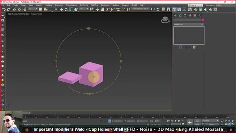Image resolution: width=236 pixels, height=133 pixels.
Task: Click the Redo arrow icon
Action: click(x=9, y=10)
